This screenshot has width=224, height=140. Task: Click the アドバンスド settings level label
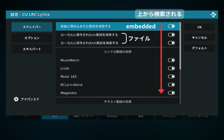pyautogui.click(x=30, y=99)
